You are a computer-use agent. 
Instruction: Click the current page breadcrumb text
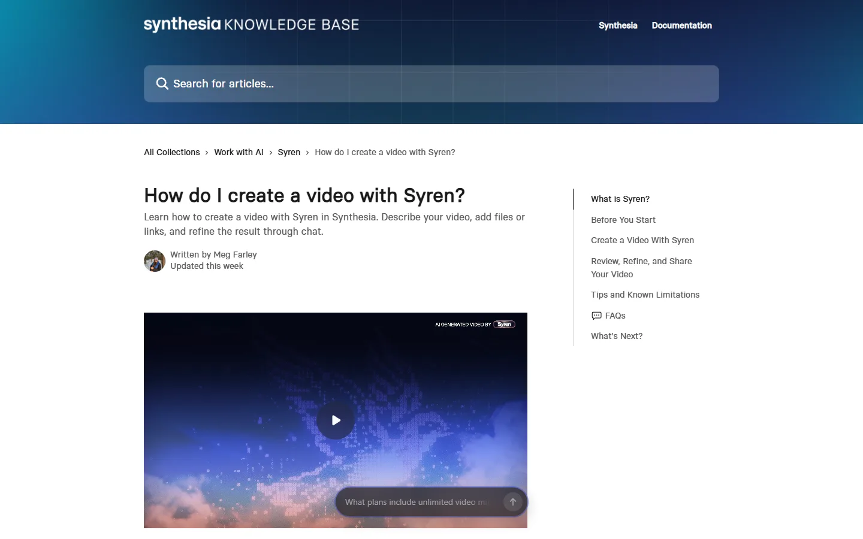coord(385,152)
